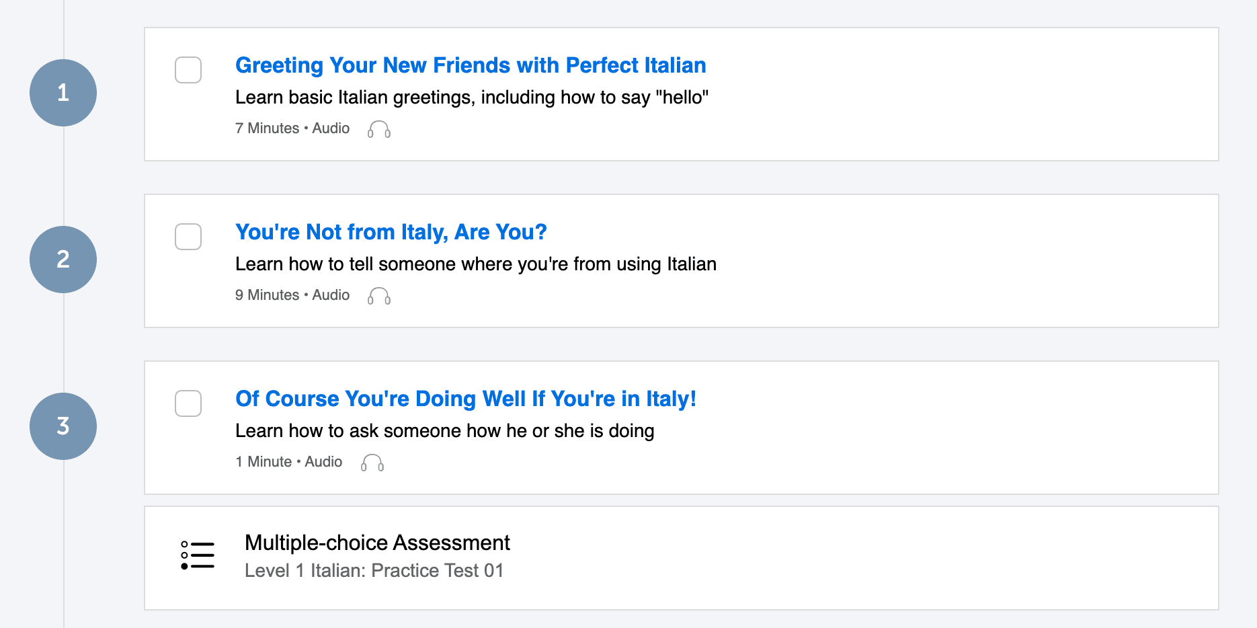This screenshot has width=1257, height=628.
Task: Open Greeting Your New Friends with Perfect Italian
Action: tap(471, 65)
